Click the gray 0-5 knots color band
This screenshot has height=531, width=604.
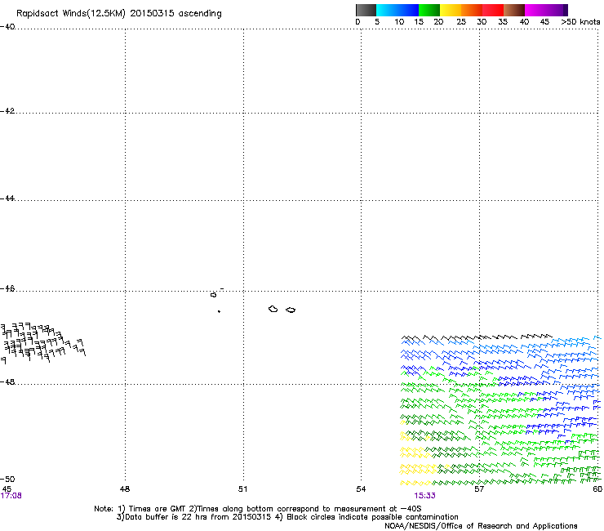(x=366, y=10)
